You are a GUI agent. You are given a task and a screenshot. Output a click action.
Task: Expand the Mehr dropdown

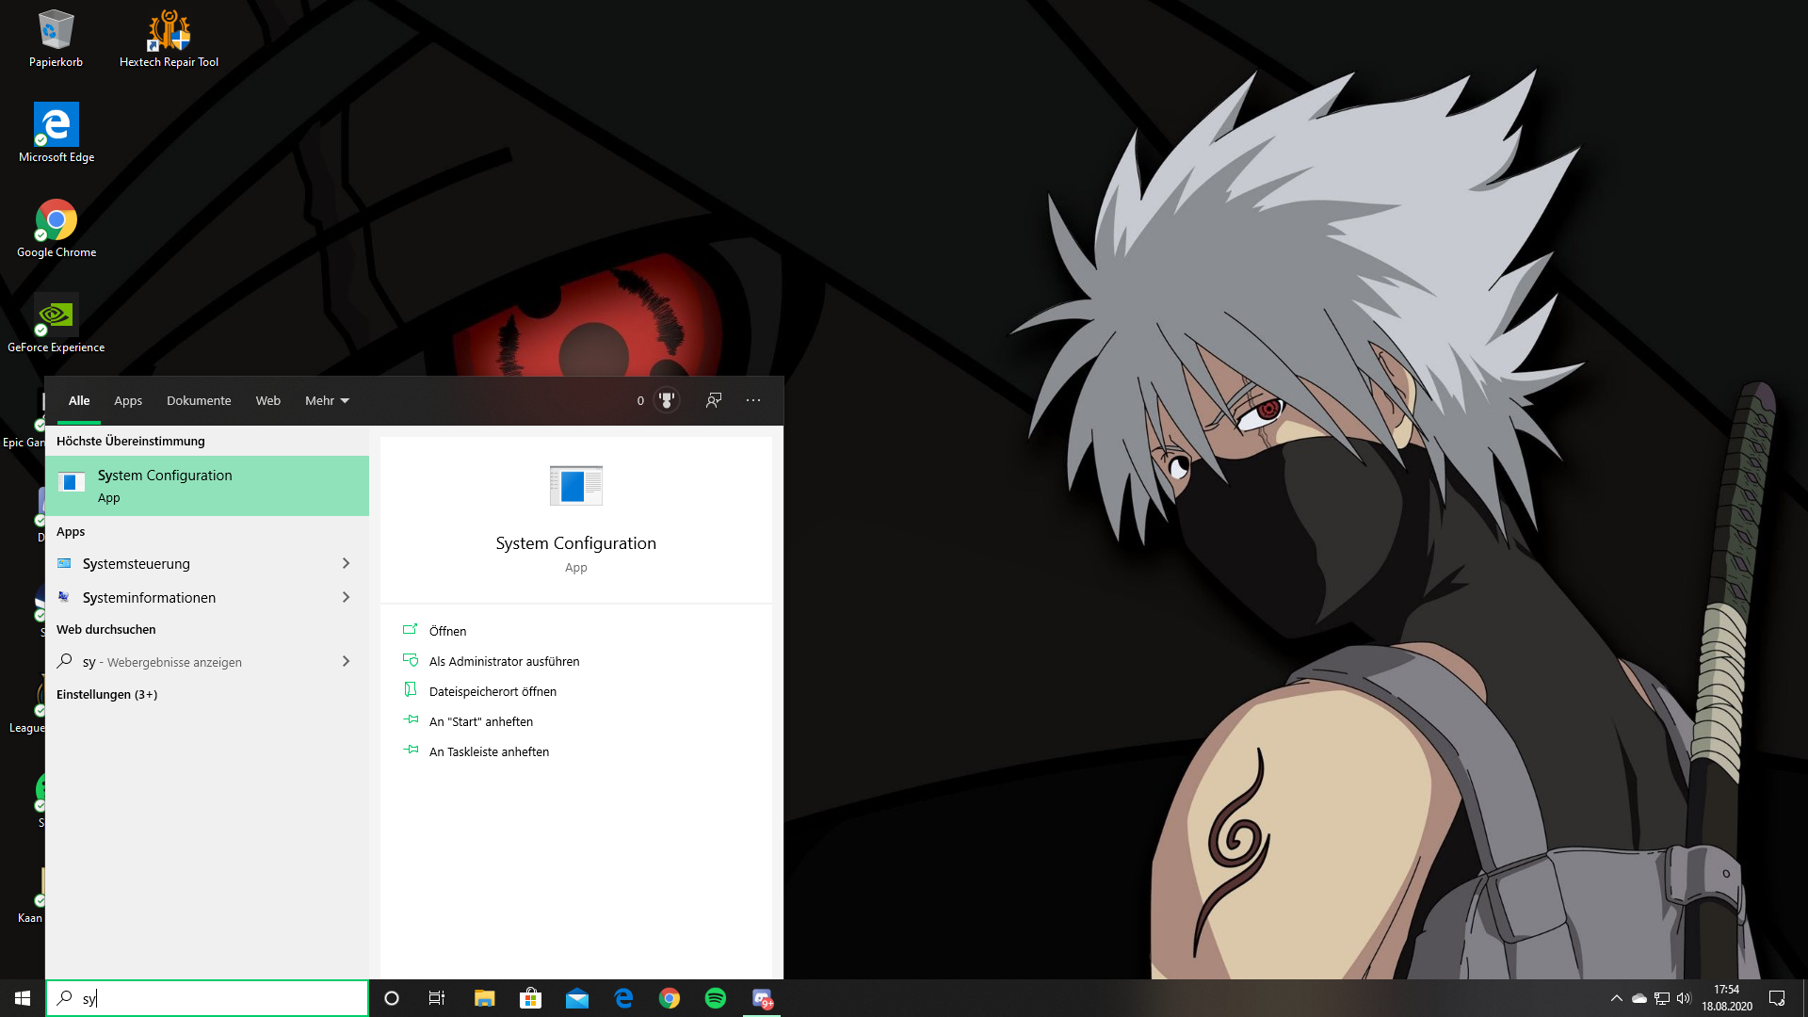click(327, 400)
